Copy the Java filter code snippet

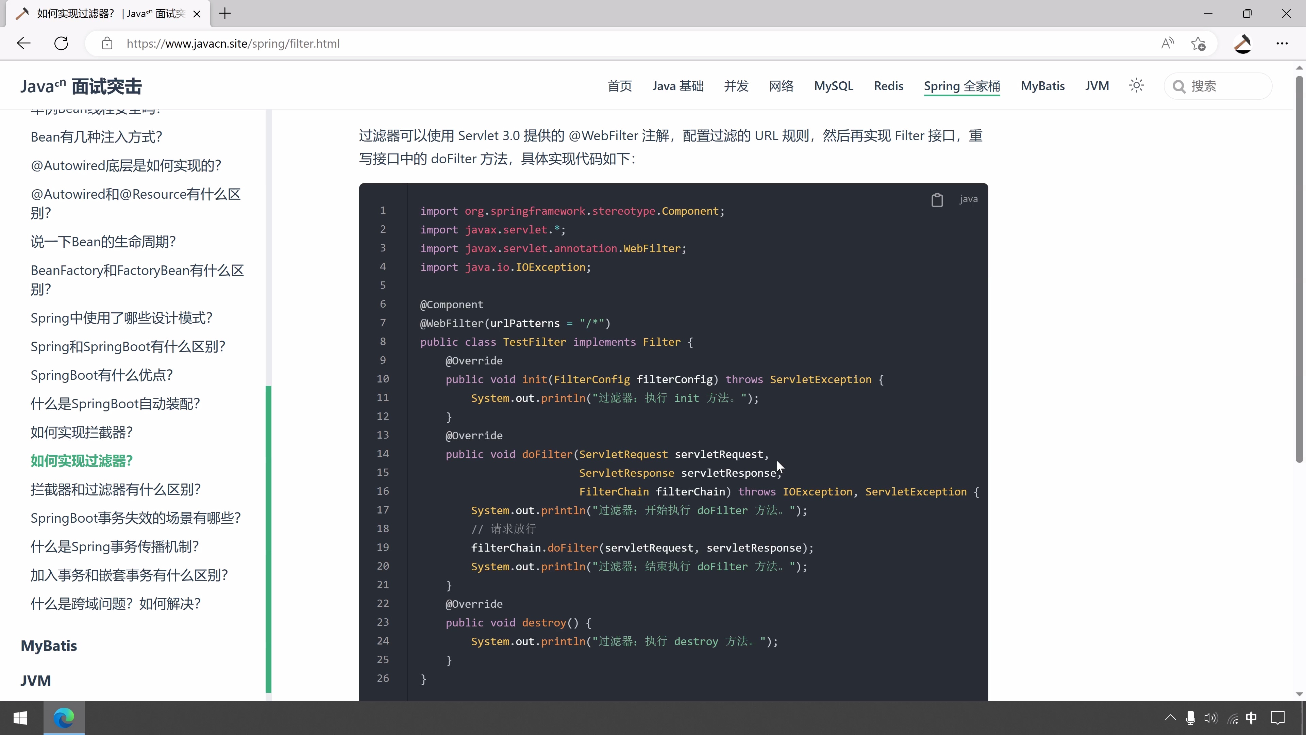coord(937,199)
